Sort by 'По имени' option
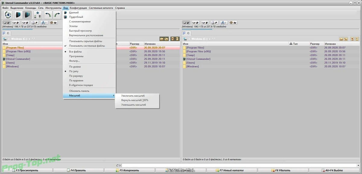Viewport: 362px width, 174px height. [x=89, y=67]
